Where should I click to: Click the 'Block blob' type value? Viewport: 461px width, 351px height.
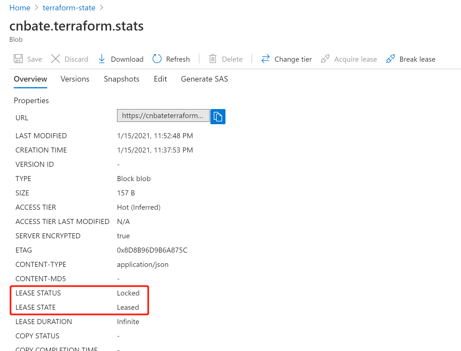(x=134, y=179)
